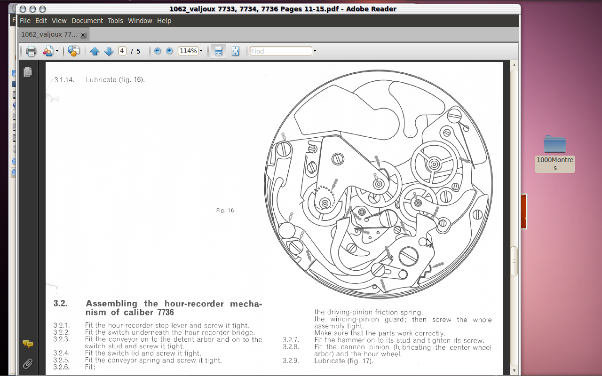
Task: Open the View menu
Action: pyautogui.click(x=59, y=21)
